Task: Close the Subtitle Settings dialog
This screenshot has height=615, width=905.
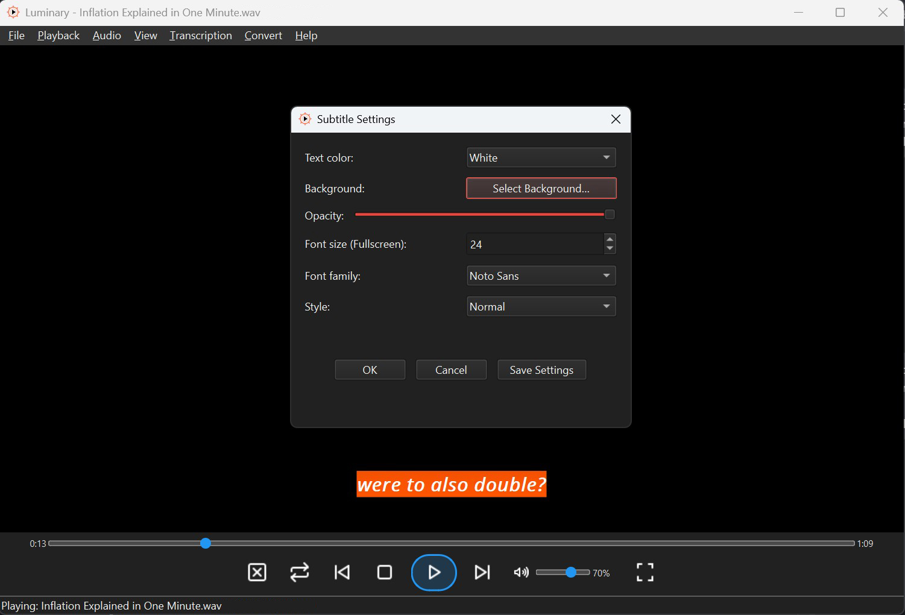Action: pyautogui.click(x=616, y=119)
